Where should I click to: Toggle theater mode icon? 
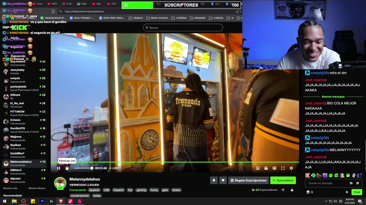[274, 168]
